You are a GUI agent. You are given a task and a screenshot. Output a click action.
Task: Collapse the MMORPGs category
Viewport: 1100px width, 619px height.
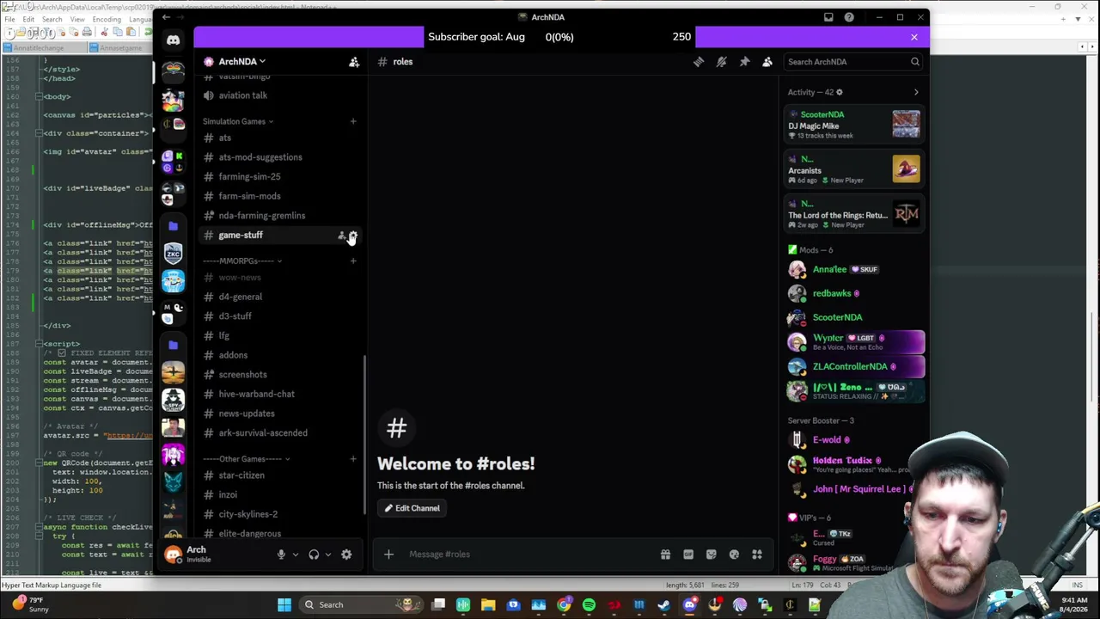242,260
